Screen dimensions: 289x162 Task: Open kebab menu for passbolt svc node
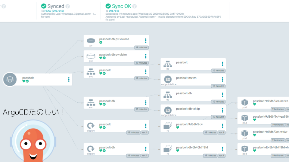(x=146, y=72)
